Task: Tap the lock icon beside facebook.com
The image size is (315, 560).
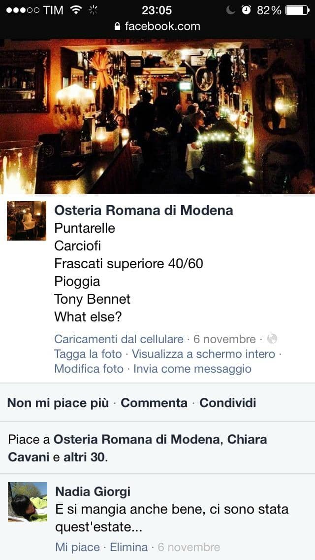Action: tap(117, 26)
